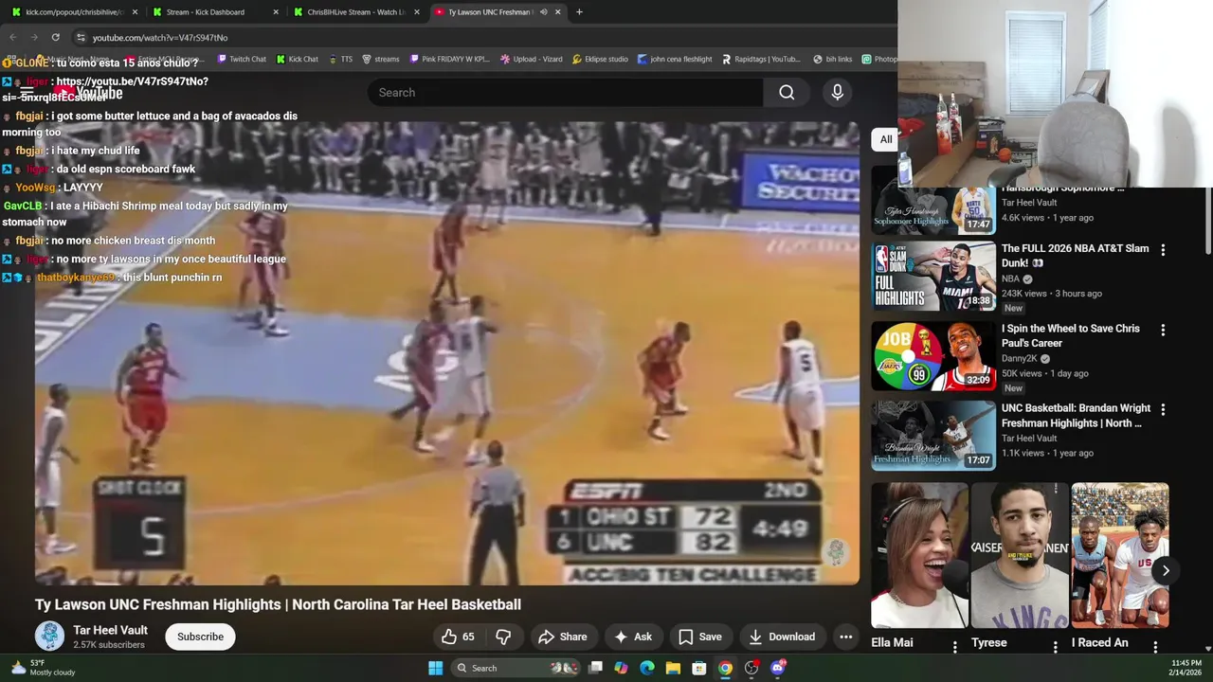Open options menu for 'I Raced An' short

1155,647
